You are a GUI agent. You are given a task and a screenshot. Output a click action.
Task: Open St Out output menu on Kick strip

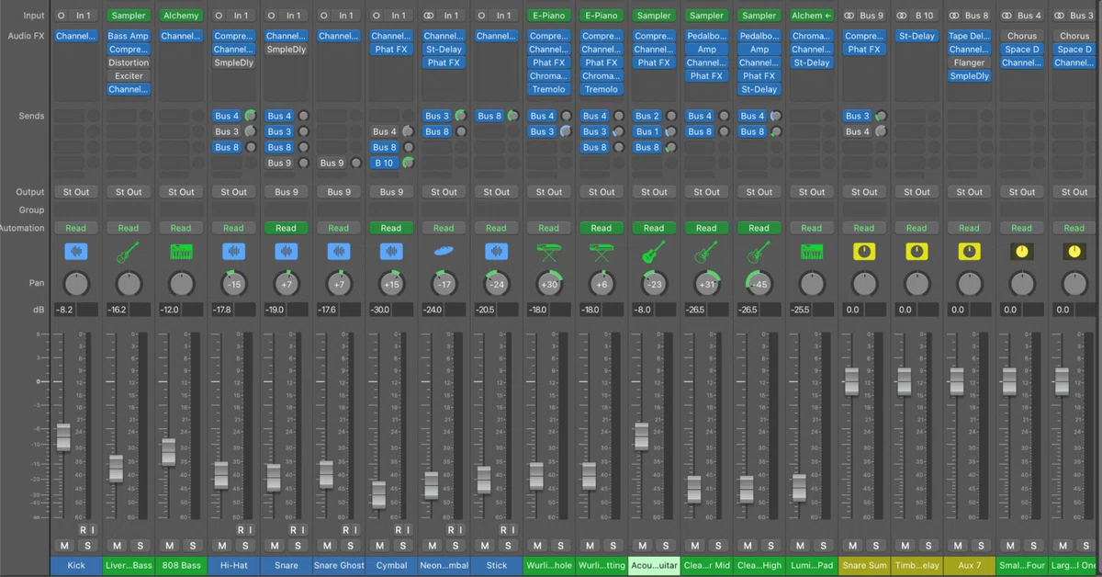[76, 192]
